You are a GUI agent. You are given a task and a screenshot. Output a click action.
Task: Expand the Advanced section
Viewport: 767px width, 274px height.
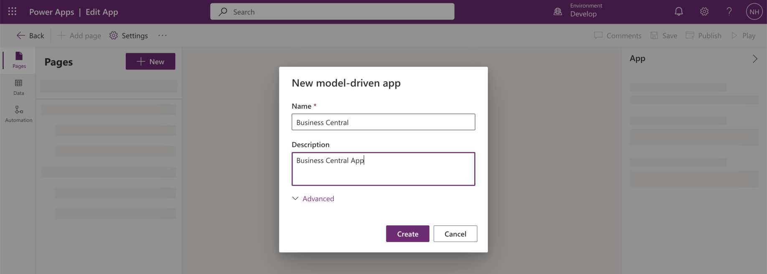pyautogui.click(x=313, y=199)
